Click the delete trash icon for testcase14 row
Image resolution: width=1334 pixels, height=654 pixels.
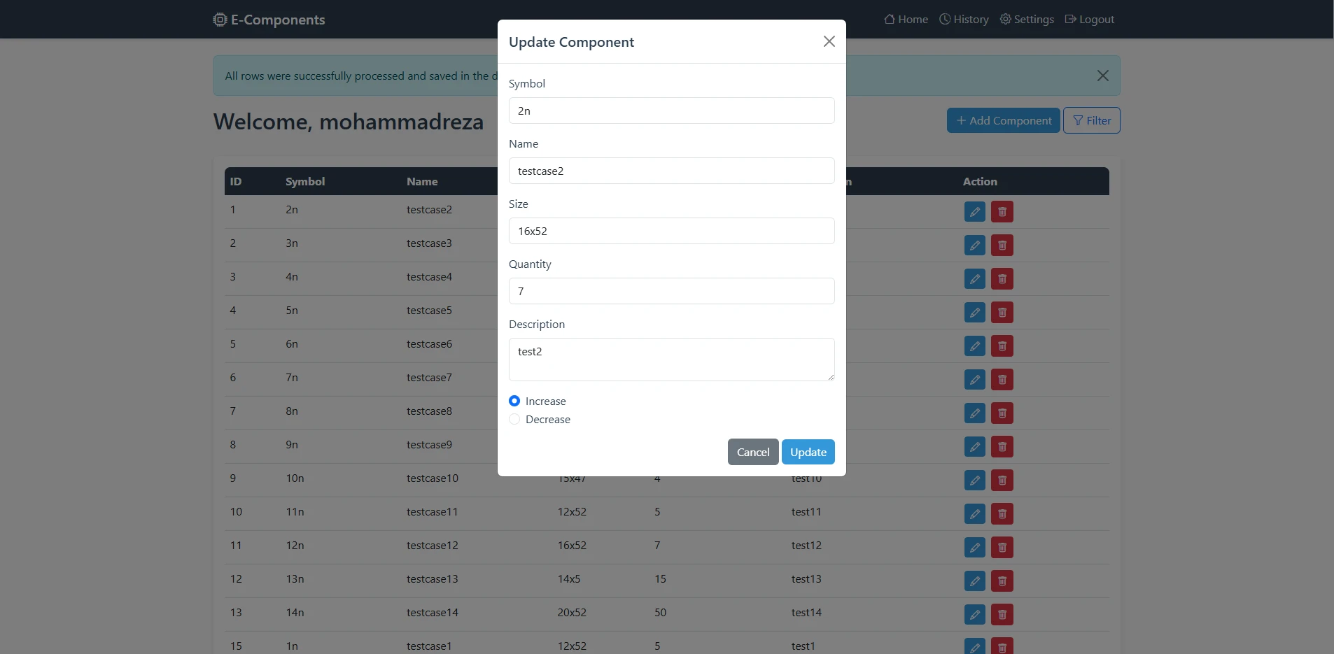point(1002,615)
